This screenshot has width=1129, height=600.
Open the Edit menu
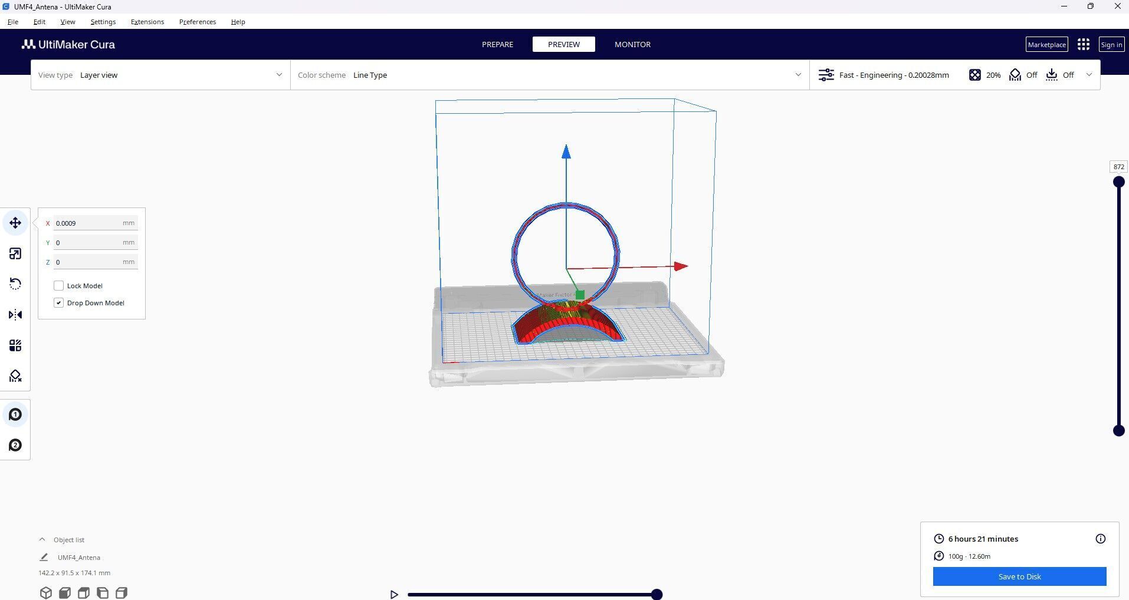coord(39,22)
